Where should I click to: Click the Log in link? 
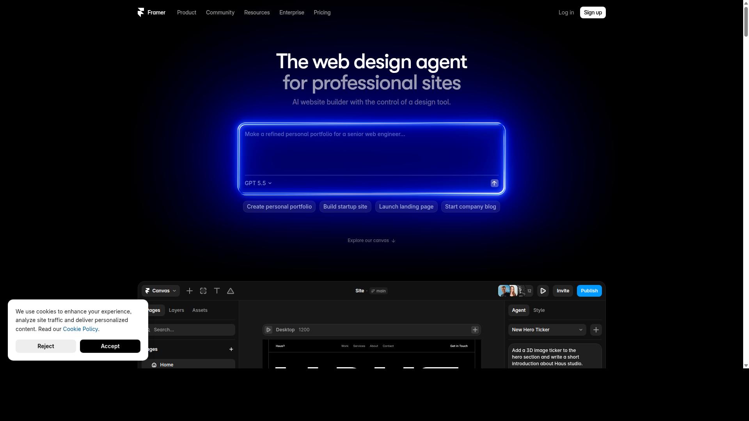[x=566, y=12]
